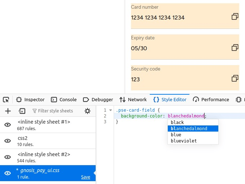Open the Performance panel
Image resolution: width=245 pixels, height=184 pixels.
click(x=211, y=100)
